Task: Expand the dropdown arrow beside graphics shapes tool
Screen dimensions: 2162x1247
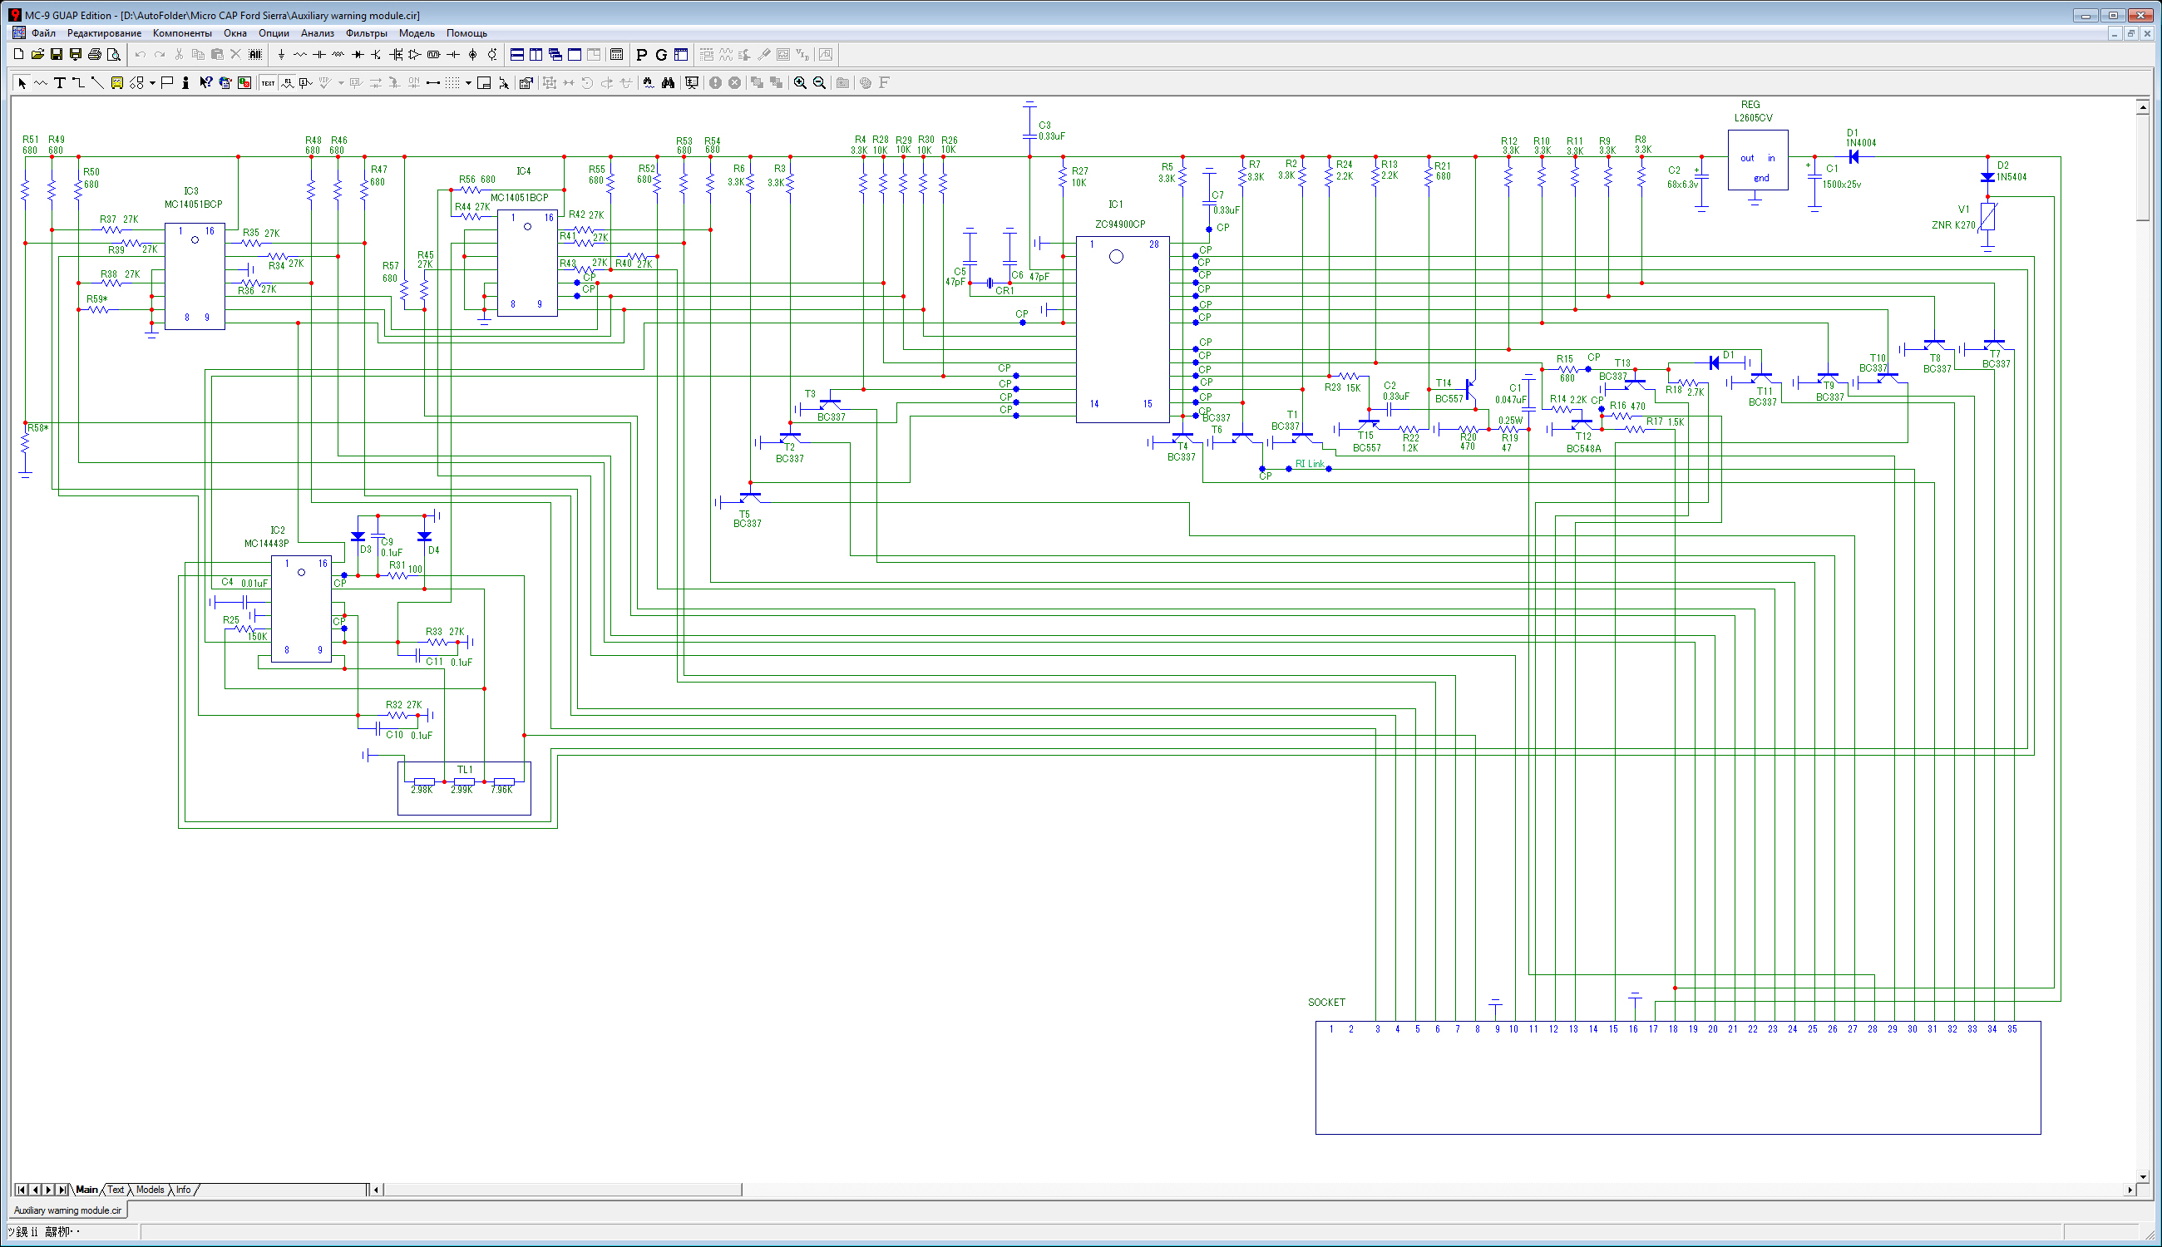Action: (x=151, y=83)
